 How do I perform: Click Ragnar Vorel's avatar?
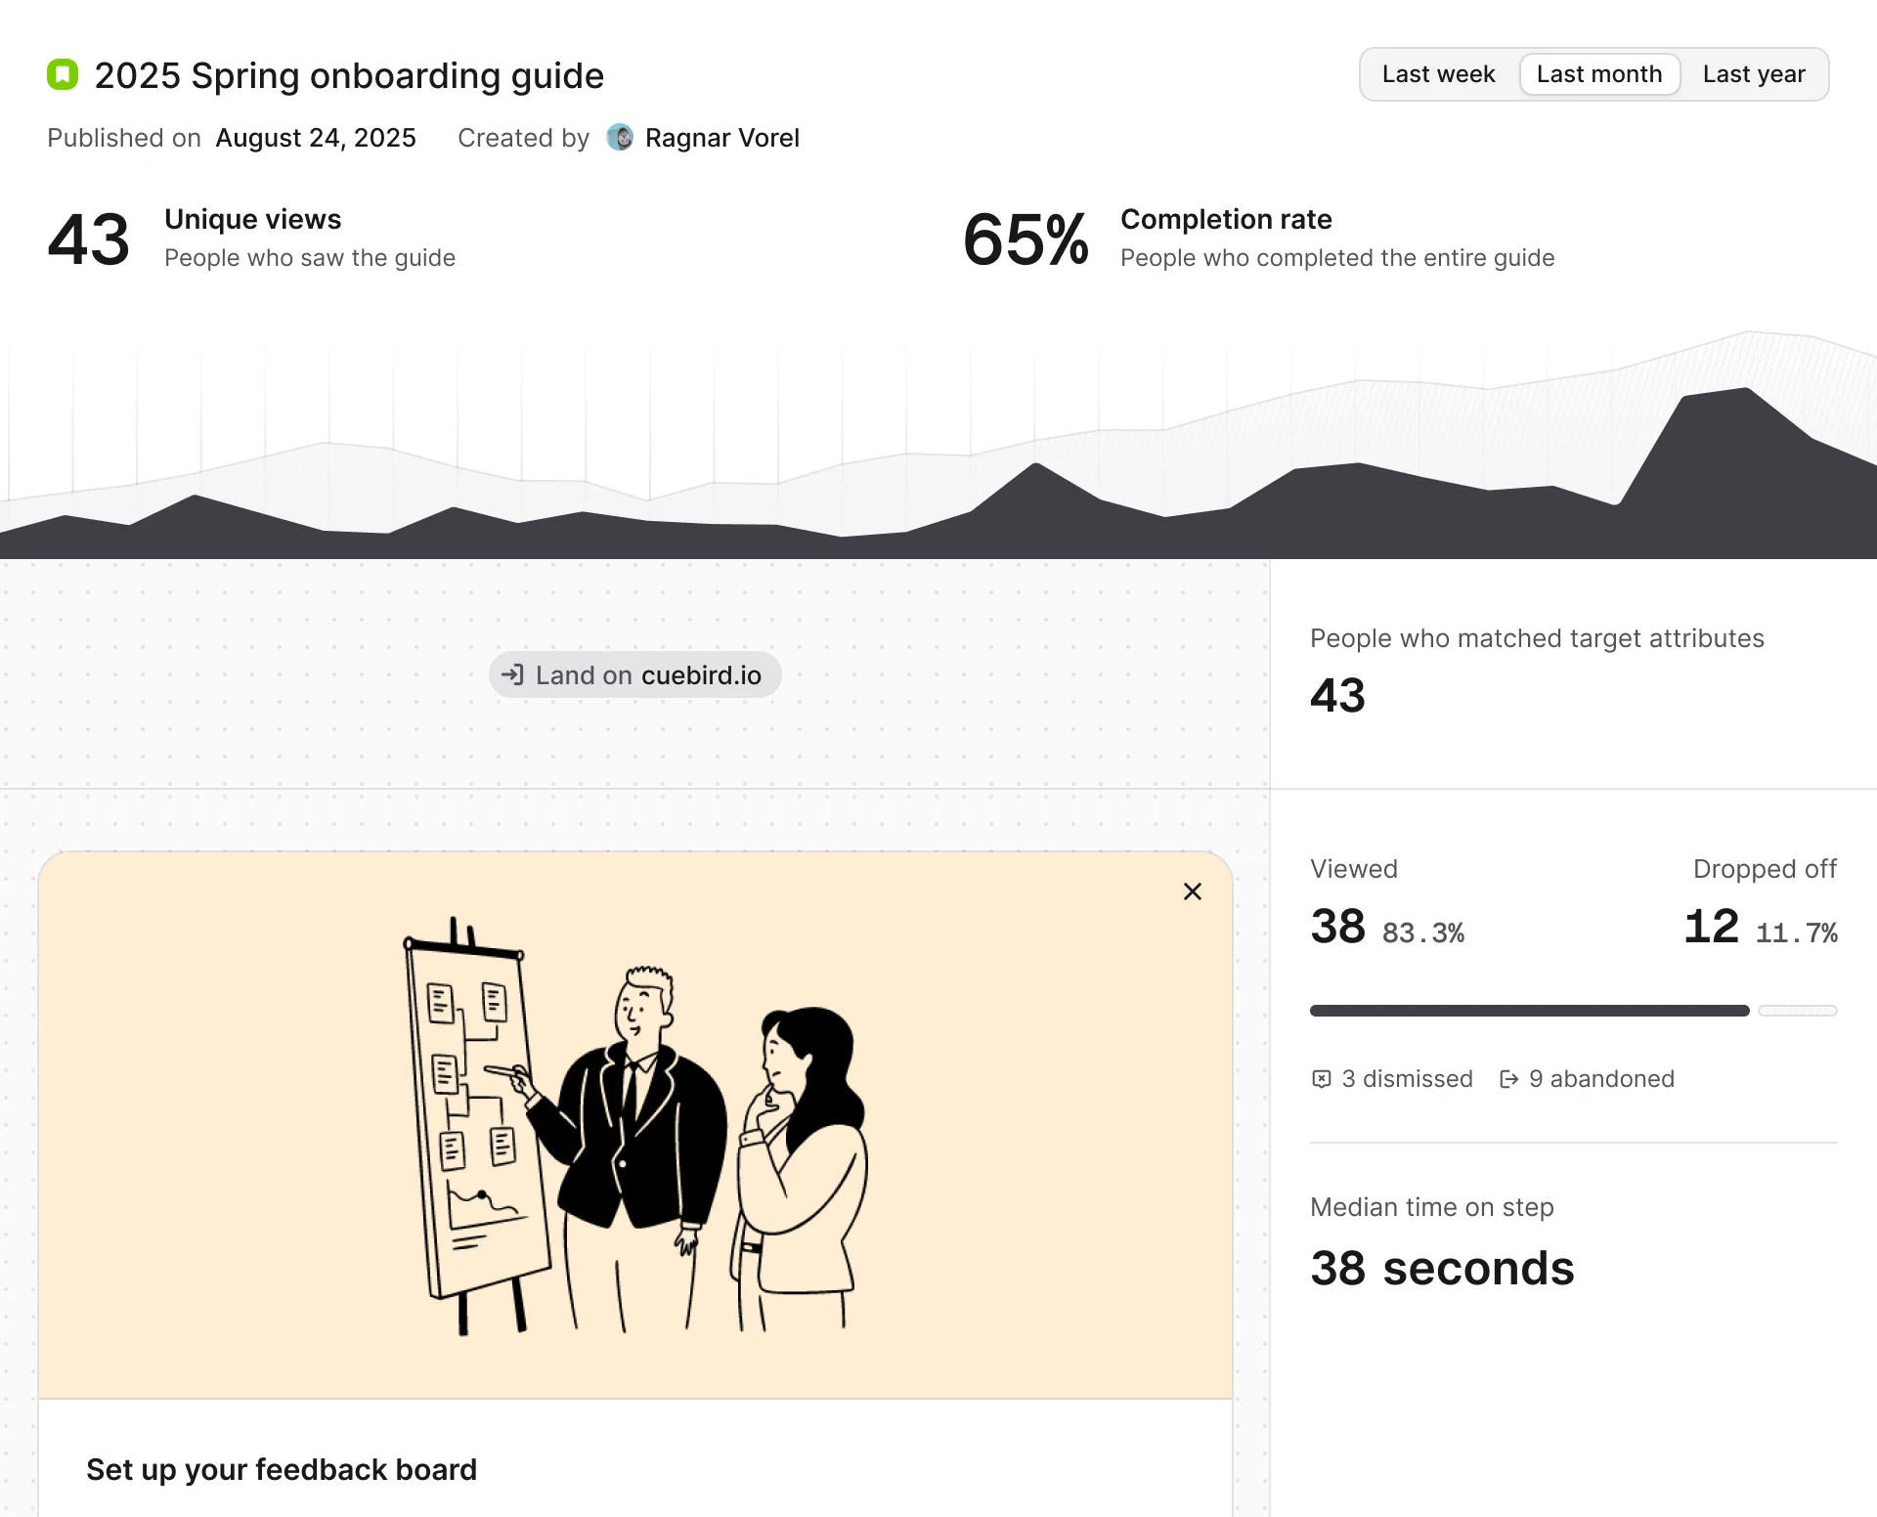[620, 138]
